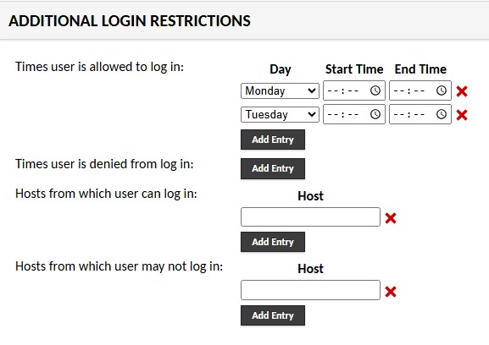Click Monday End Time hour field
Viewport: 489px width, 345px height.
coord(399,90)
